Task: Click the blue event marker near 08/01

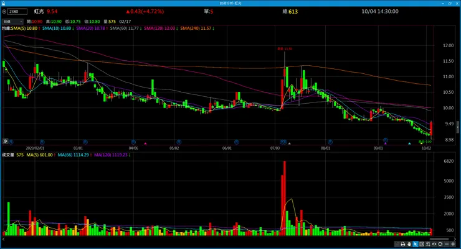Action: (330, 142)
